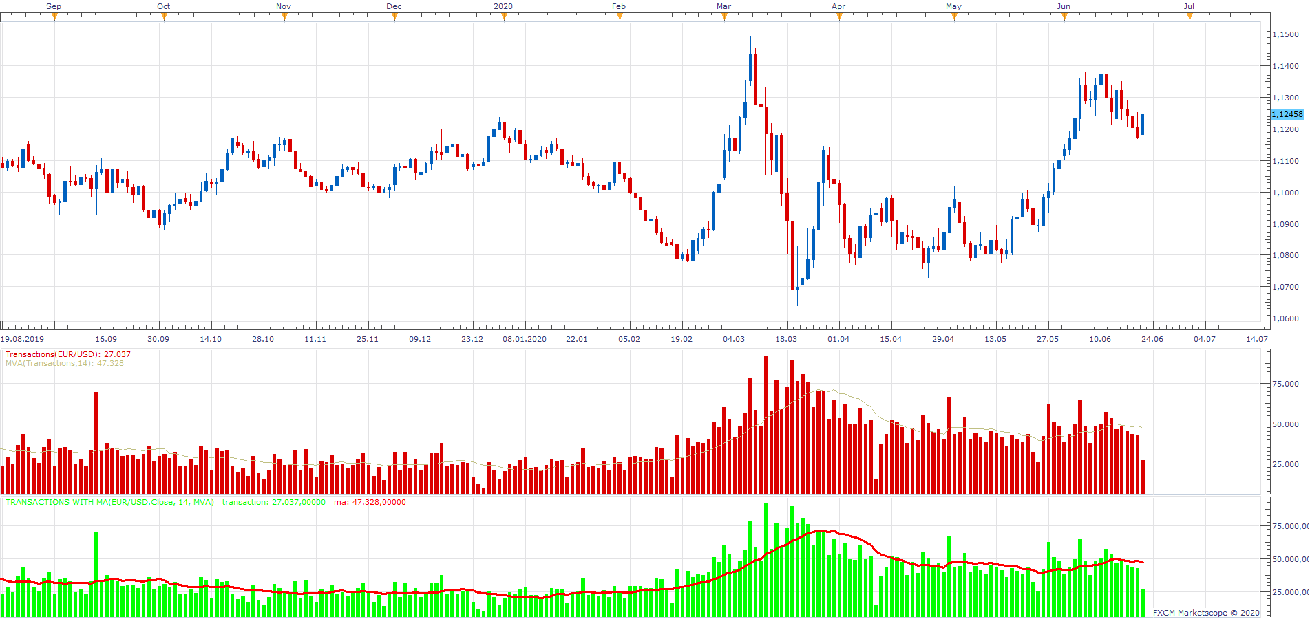Click the 1,0600 price axis label
Image resolution: width=1310 pixels, height=619 pixels.
(1285, 318)
